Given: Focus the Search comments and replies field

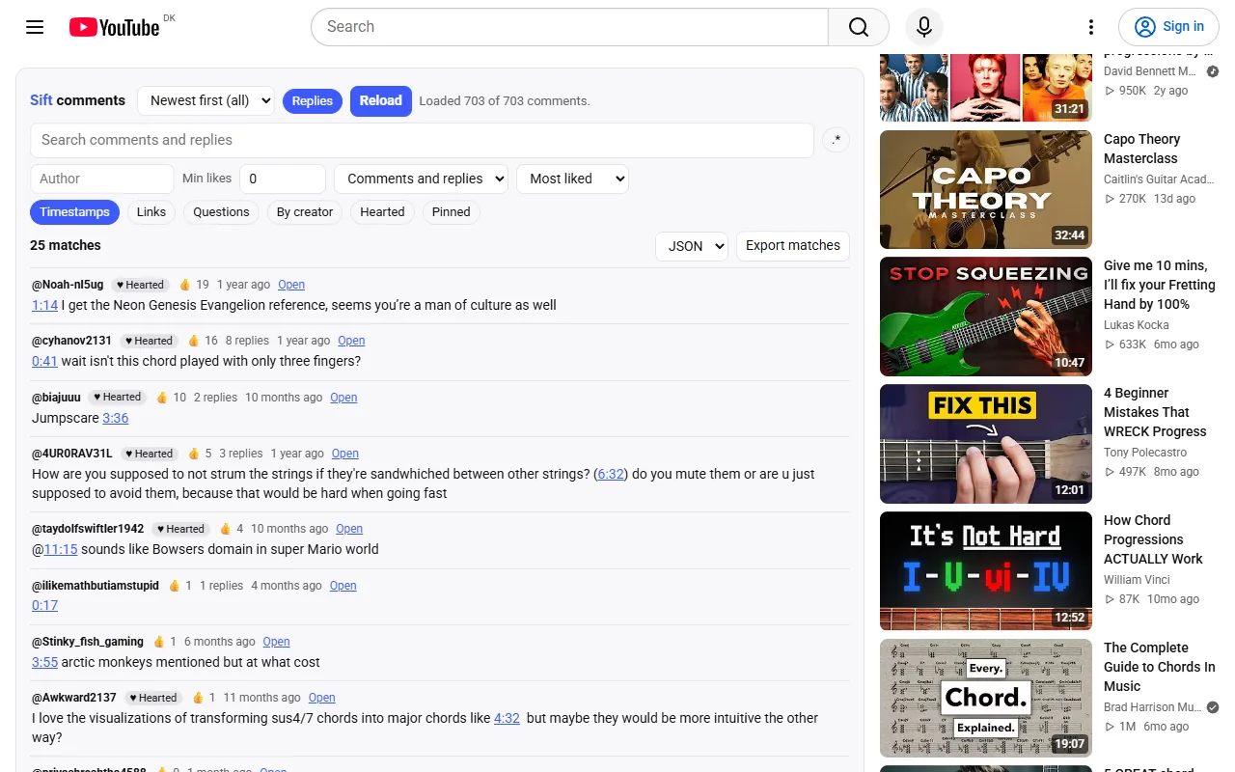Looking at the screenshot, I should [x=422, y=140].
